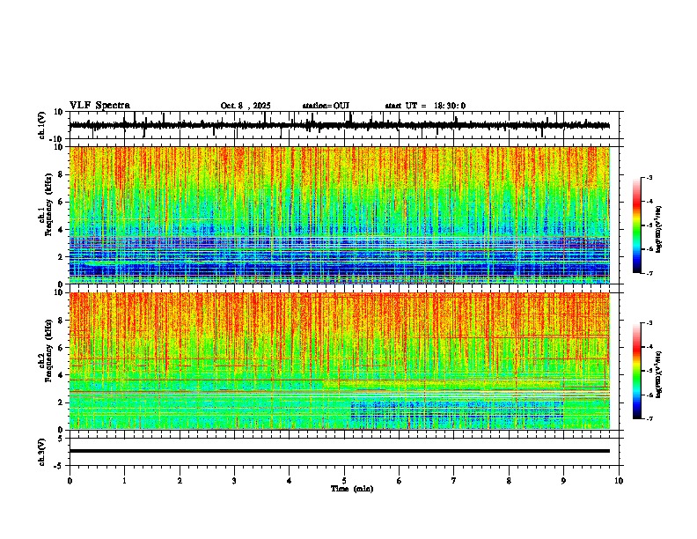The height and width of the screenshot is (539, 697).
Task: Click the dark blue low-frequency band in ch.1
Action: tap(340, 269)
